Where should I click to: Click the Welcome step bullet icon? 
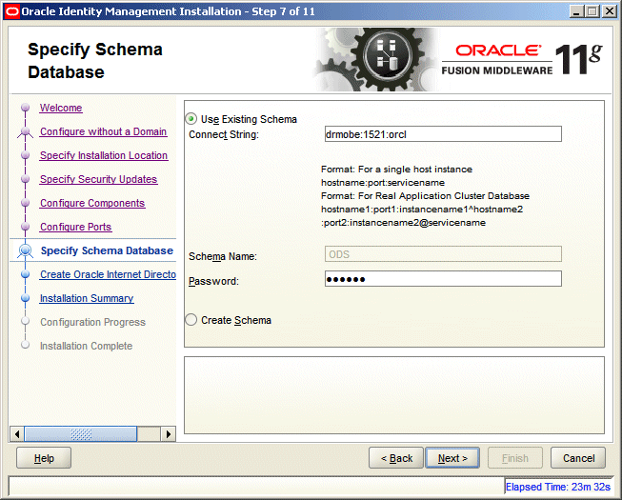[26, 108]
